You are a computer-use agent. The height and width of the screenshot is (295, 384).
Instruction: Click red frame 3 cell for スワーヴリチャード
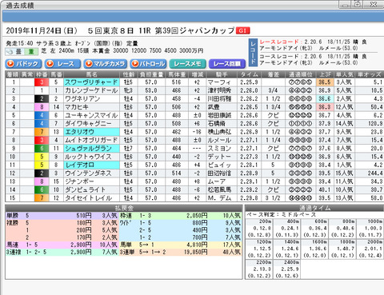point(42,82)
